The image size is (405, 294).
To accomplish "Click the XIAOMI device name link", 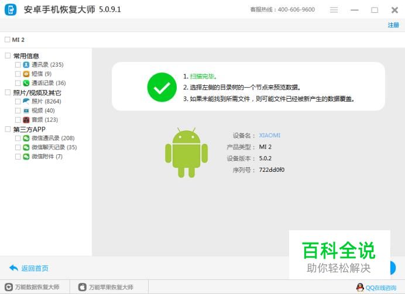I will pos(270,135).
